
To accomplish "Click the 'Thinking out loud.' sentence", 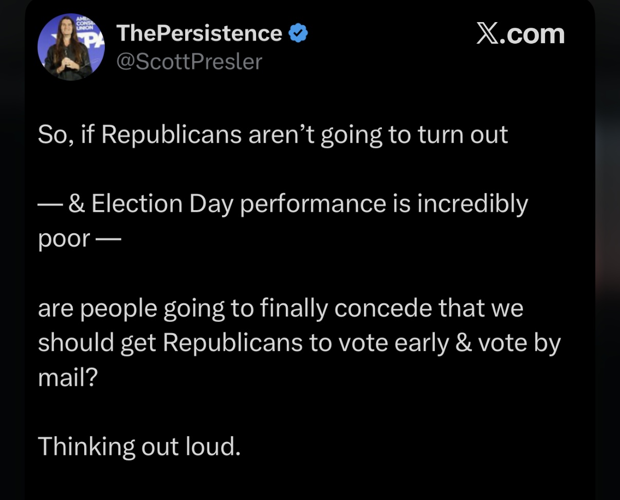I will point(139,446).
